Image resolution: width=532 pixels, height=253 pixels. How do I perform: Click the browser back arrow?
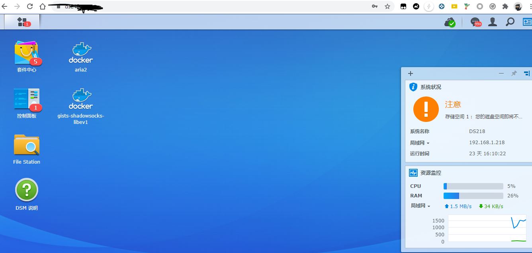pyautogui.click(x=5, y=6)
